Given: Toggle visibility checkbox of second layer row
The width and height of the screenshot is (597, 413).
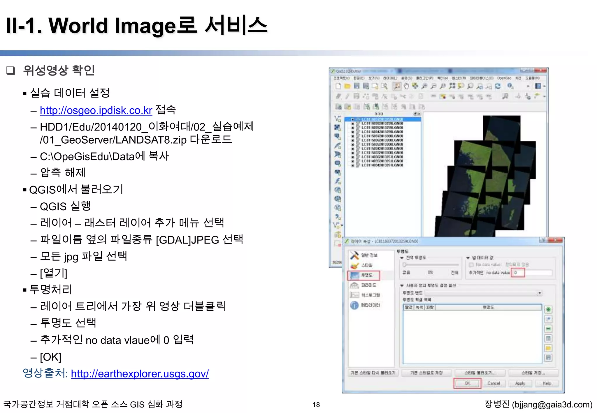Looking at the screenshot, I should 352,123.
